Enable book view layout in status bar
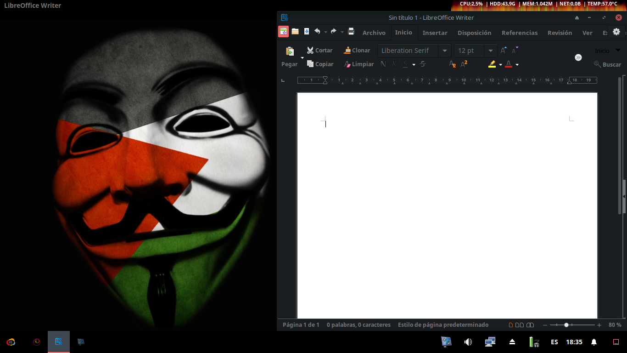Image resolution: width=627 pixels, height=353 pixels. (530, 325)
